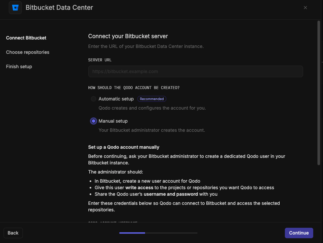Screen dimensions: 323x243
Task: Click 'HOW SHOULD THE QODO ACCOUNT BE CREATED?' label
Action: click(x=134, y=88)
